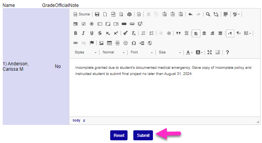Toggle Strikethrough formatting

[x=100, y=33]
